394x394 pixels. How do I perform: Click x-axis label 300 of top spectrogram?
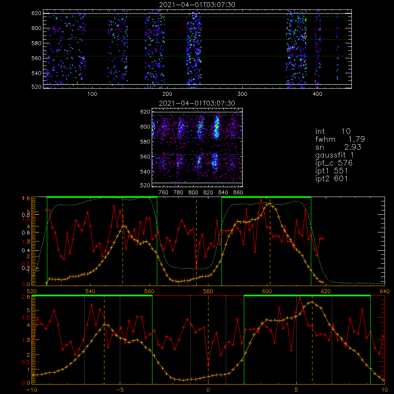tap(242, 94)
